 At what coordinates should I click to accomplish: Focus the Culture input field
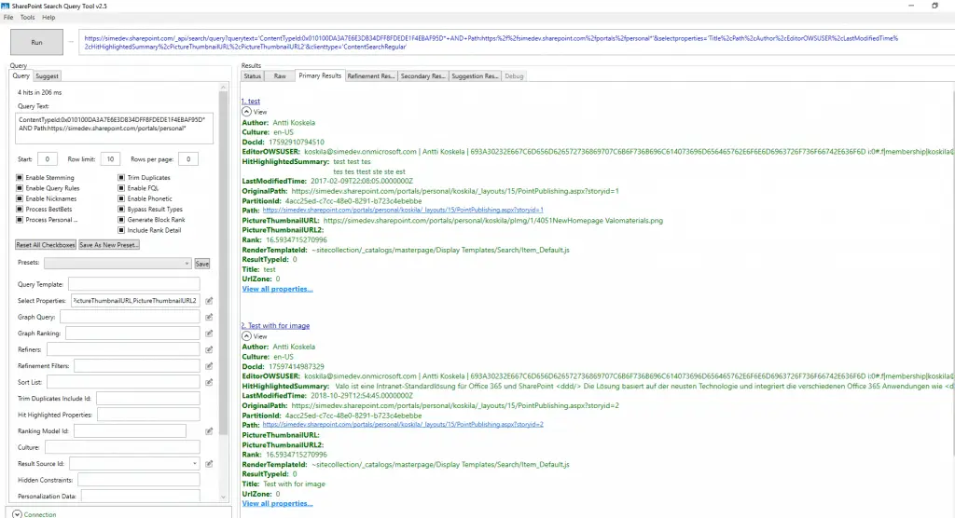click(122, 447)
